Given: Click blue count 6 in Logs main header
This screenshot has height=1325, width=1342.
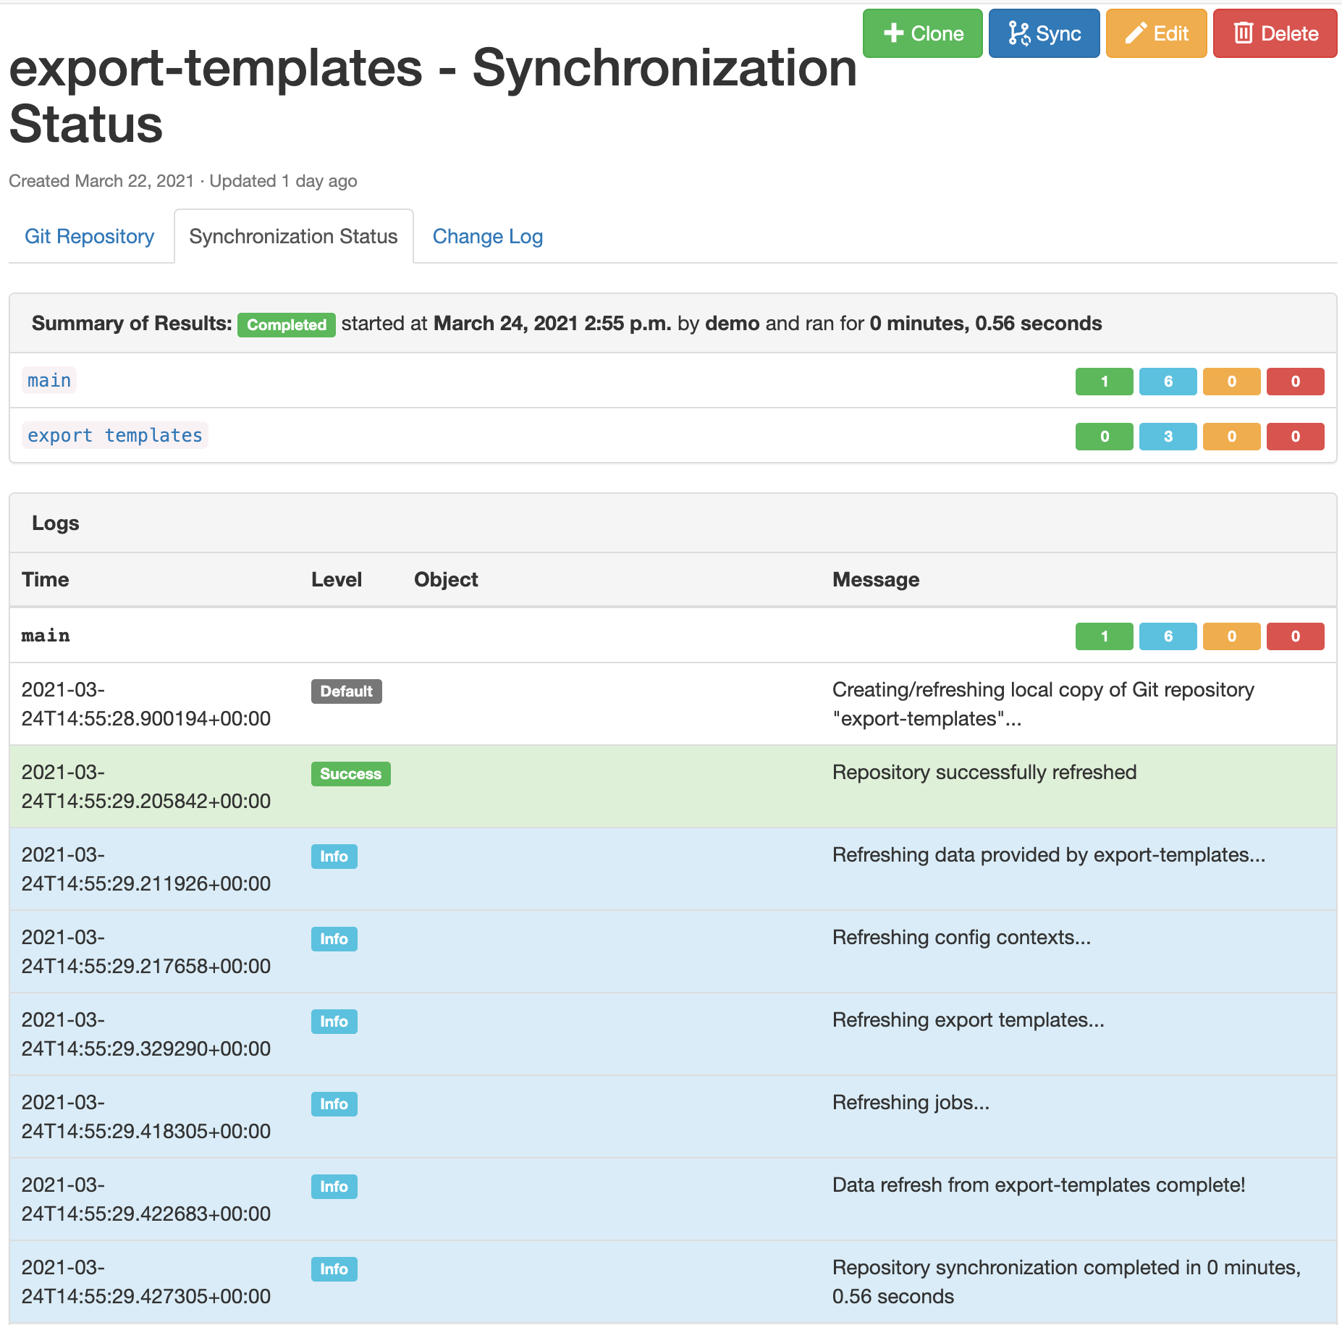Looking at the screenshot, I should pyautogui.click(x=1168, y=636).
